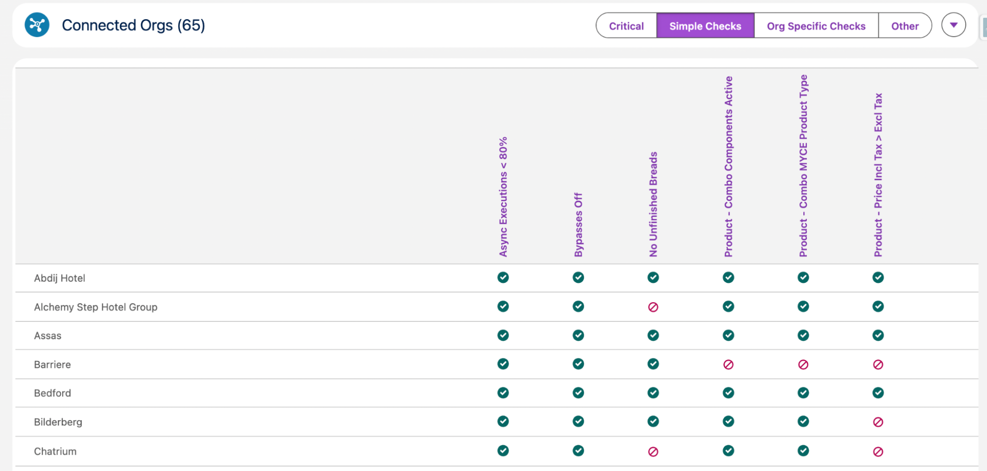Click Chatrium's blocked No Unfinished Breads icon
The height and width of the screenshot is (471, 987).
click(653, 451)
